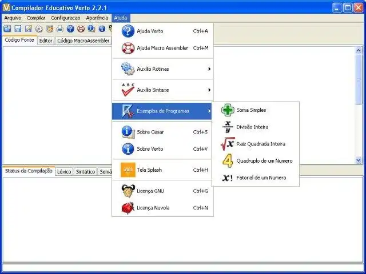Click the x over y fraction icon

(228, 127)
